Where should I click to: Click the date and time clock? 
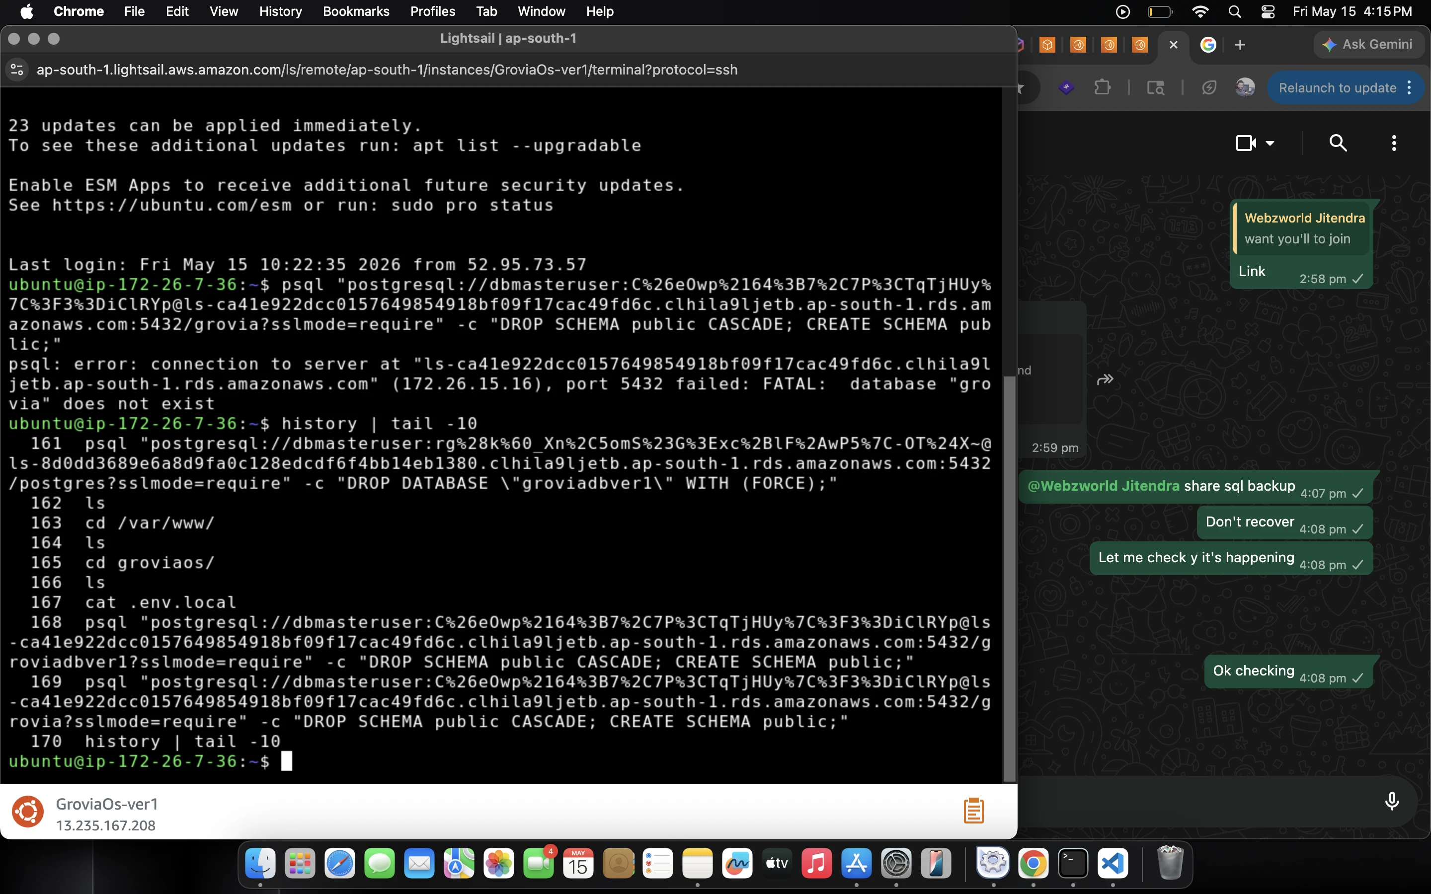pyautogui.click(x=1352, y=11)
